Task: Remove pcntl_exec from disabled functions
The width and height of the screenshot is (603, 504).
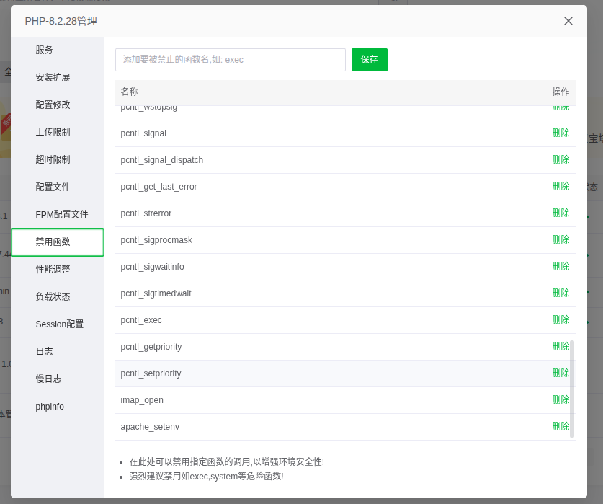Action: pos(560,319)
